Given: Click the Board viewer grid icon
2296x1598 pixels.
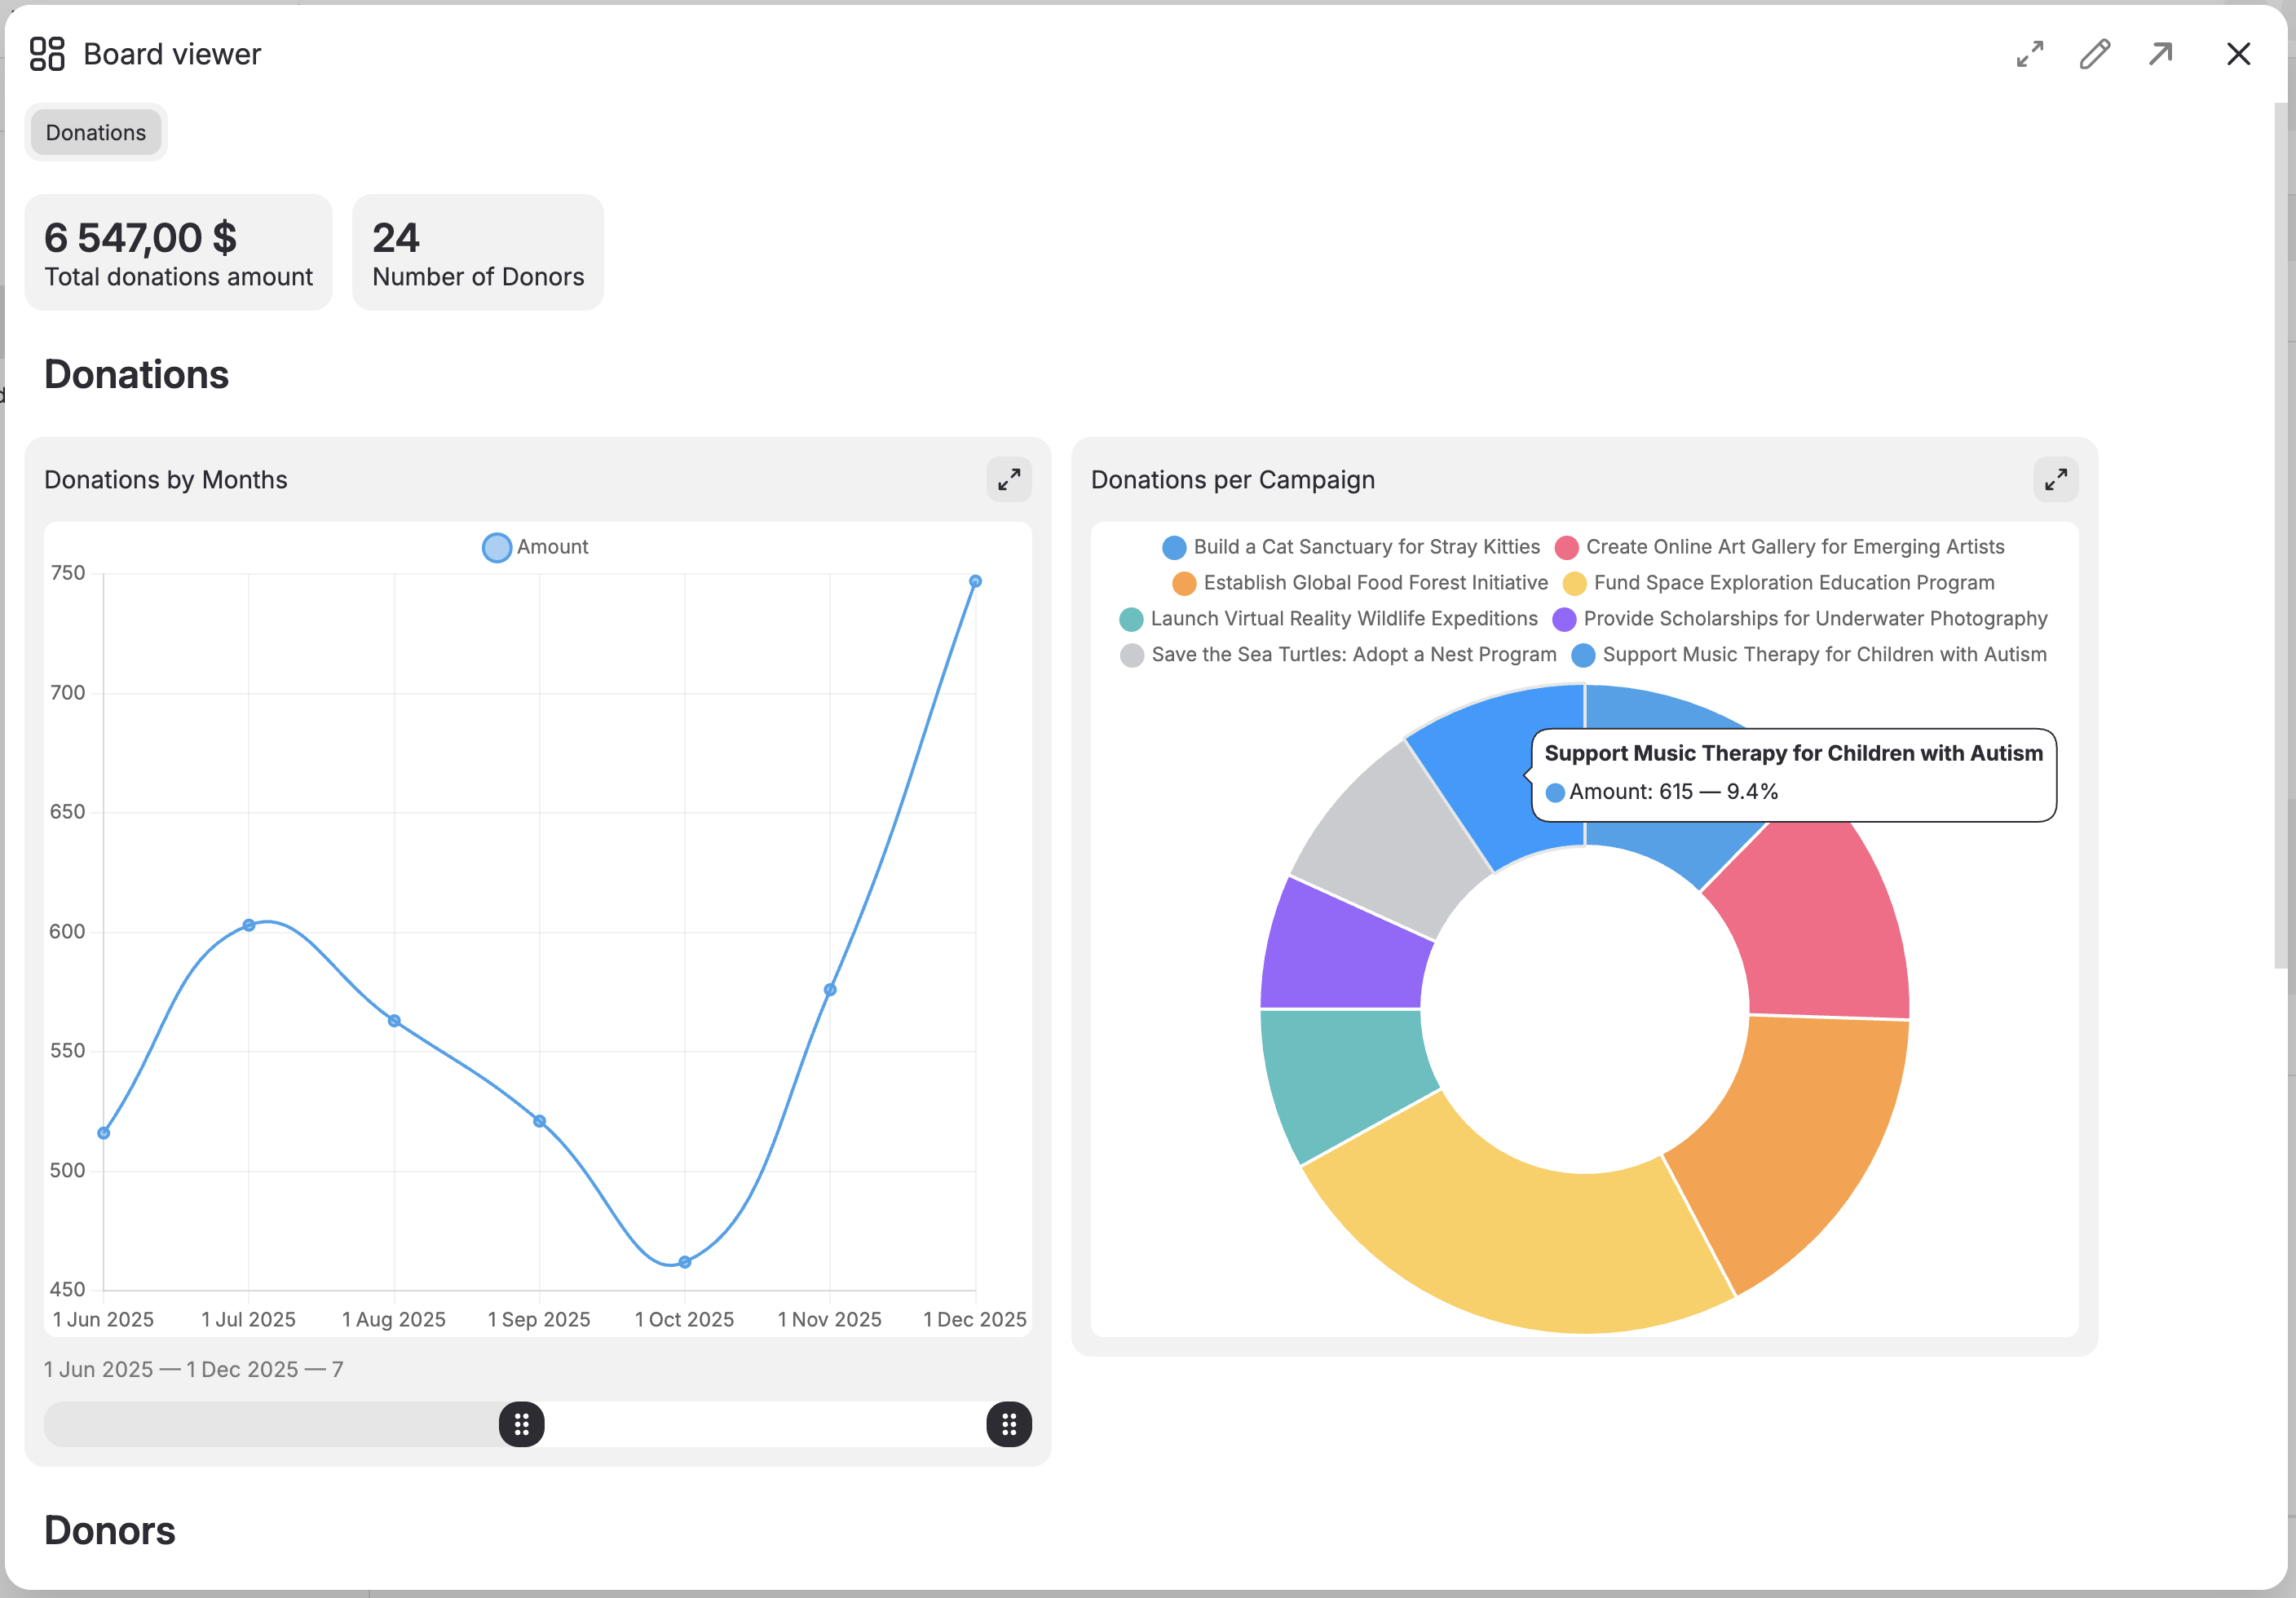Looking at the screenshot, I should (46, 54).
